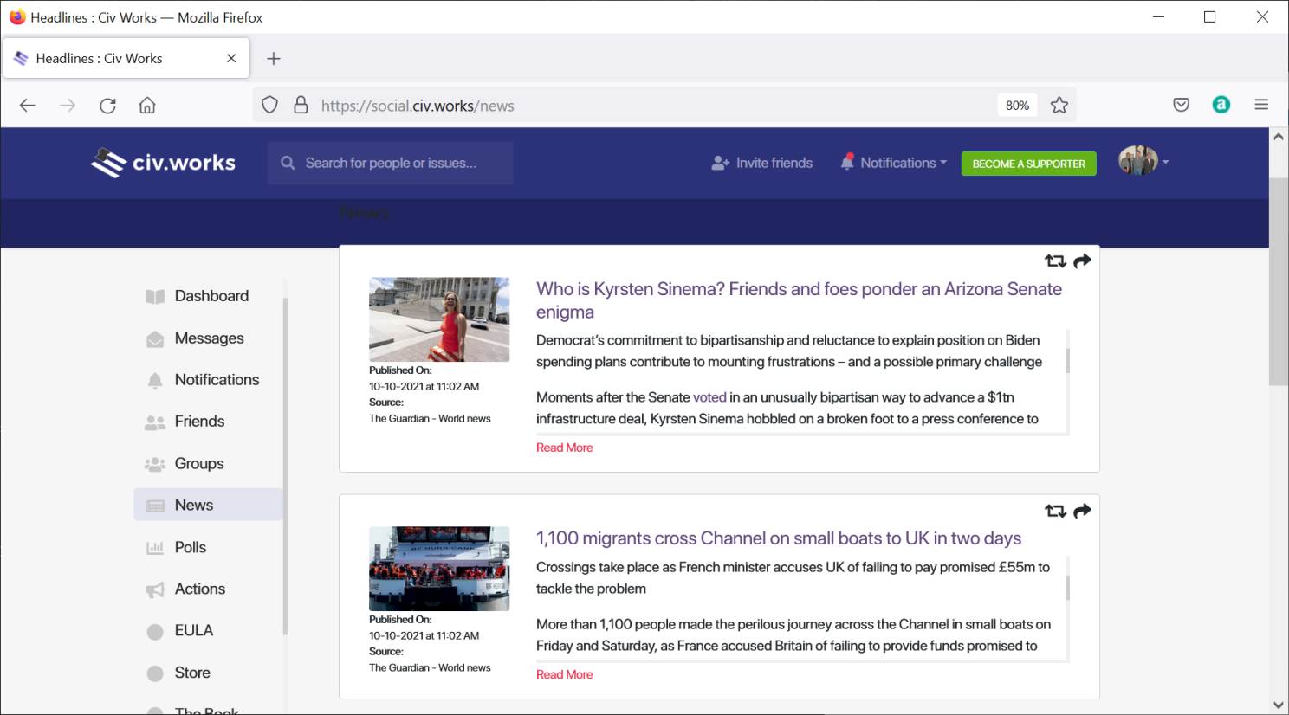Bookmark this page with the star icon
Viewport: 1289px width, 715px height.
[x=1059, y=106]
